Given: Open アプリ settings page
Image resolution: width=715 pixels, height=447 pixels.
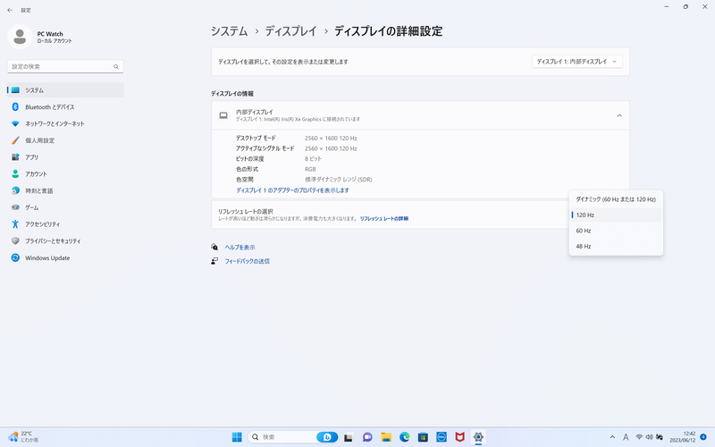Looking at the screenshot, I should point(65,157).
